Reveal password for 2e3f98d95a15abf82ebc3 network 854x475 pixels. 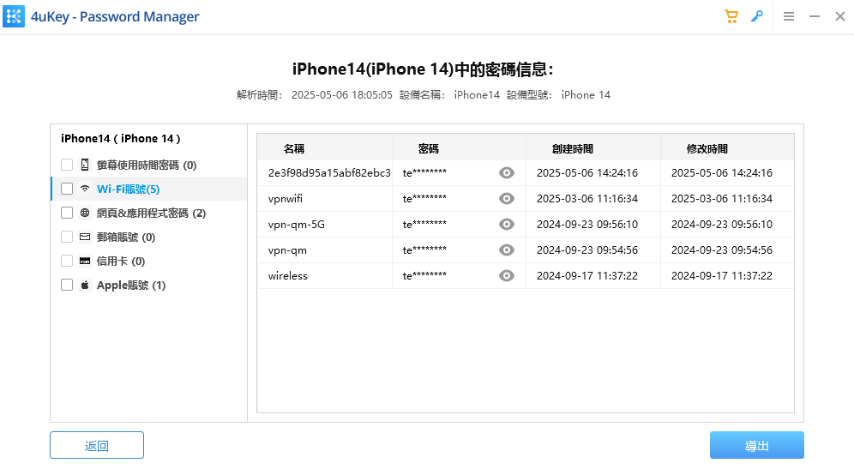point(507,172)
